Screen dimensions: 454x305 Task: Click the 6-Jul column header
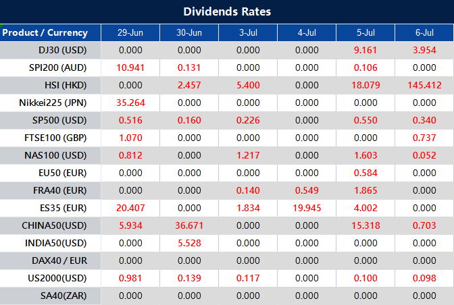pos(424,32)
